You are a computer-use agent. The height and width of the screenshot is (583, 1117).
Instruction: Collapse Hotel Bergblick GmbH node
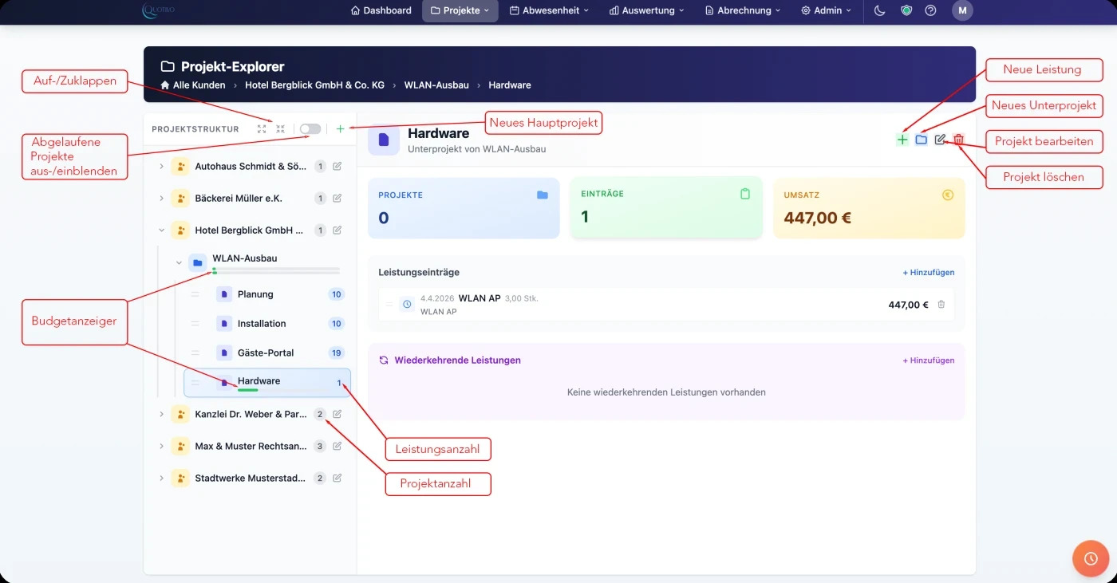tap(161, 230)
